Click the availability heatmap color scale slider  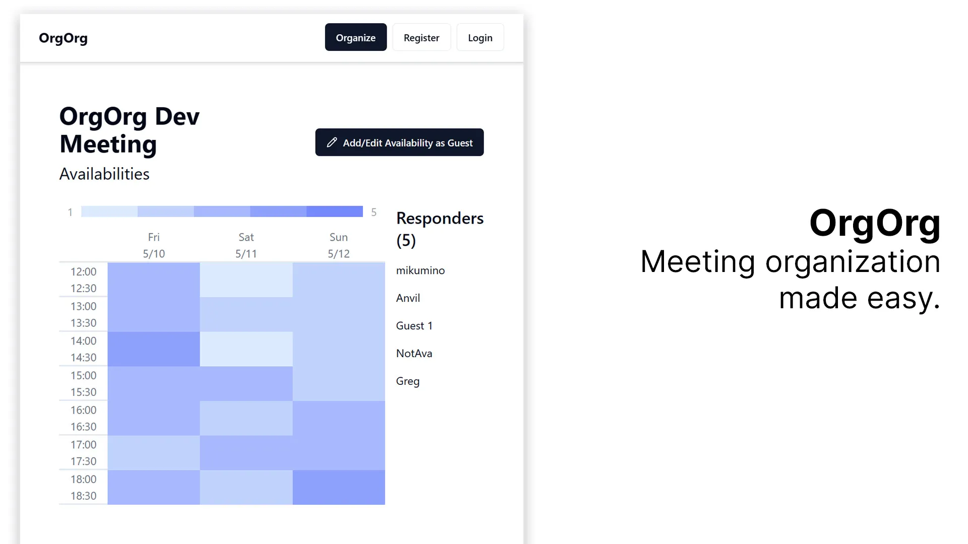[222, 211]
